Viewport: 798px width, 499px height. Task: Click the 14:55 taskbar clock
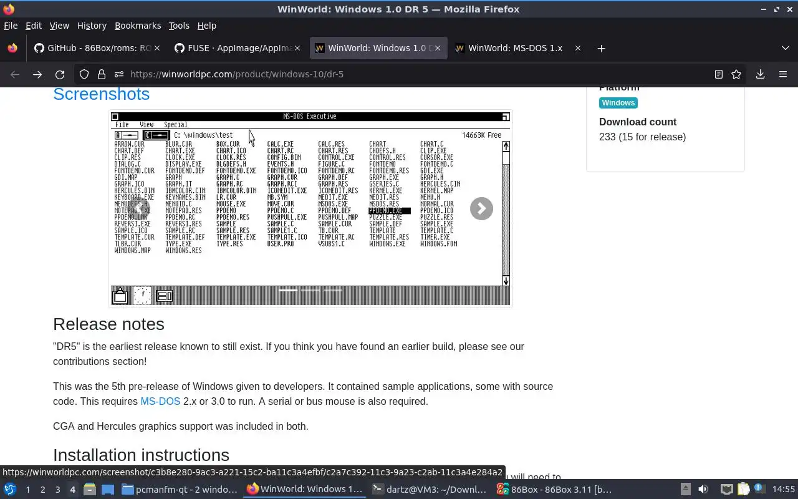784,490
